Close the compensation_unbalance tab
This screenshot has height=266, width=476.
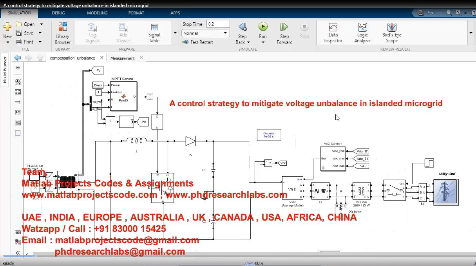pyautogui.click(x=102, y=58)
